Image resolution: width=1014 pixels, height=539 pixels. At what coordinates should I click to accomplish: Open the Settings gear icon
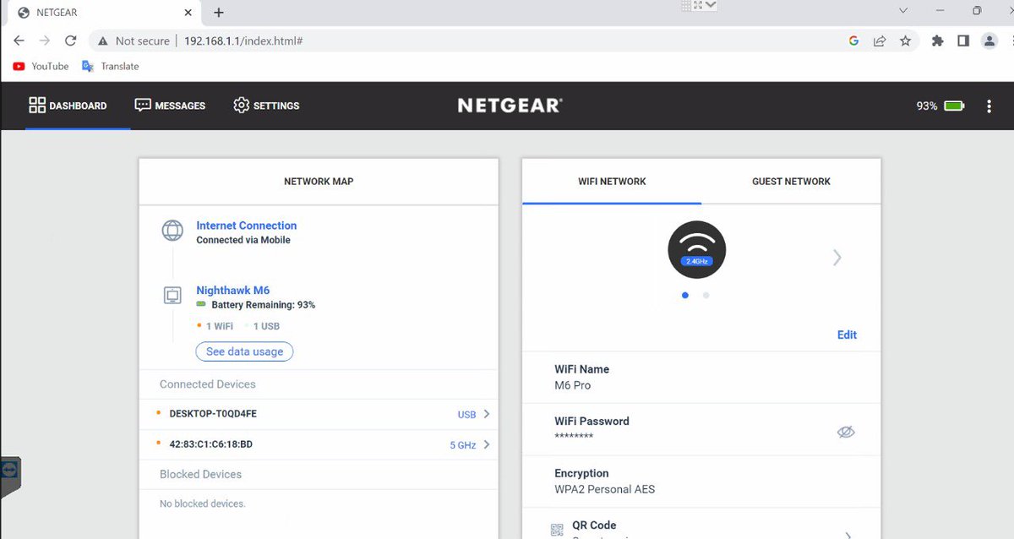[241, 105]
